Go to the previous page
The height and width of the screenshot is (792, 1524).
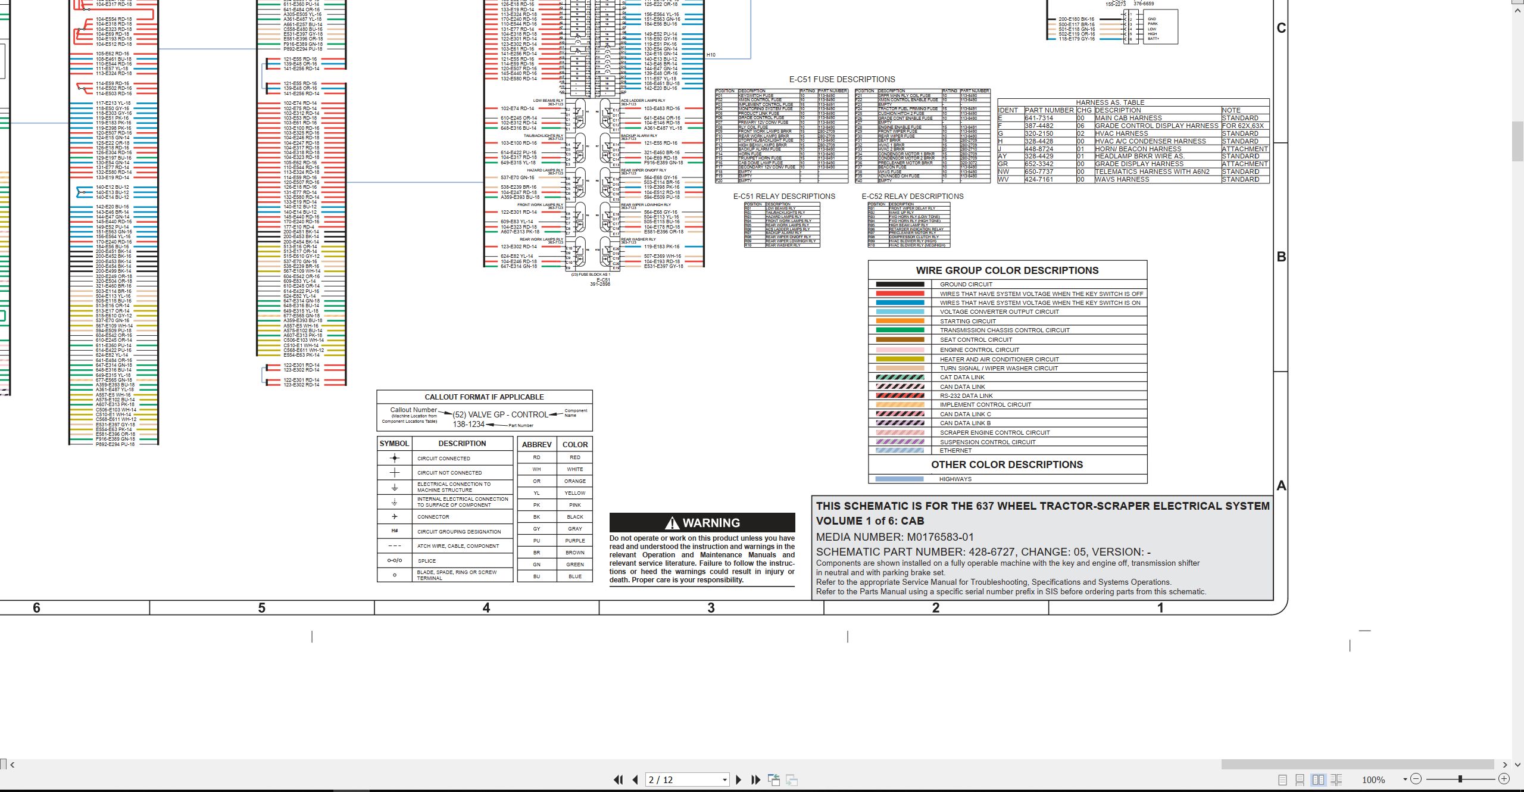[x=635, y=779]
